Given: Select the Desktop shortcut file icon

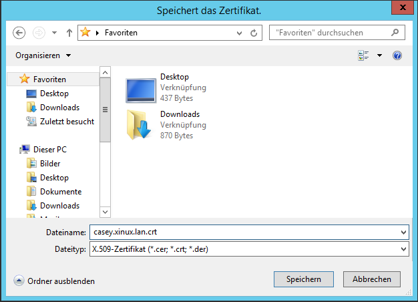Looking at the screenshot, I should point(140,89).
